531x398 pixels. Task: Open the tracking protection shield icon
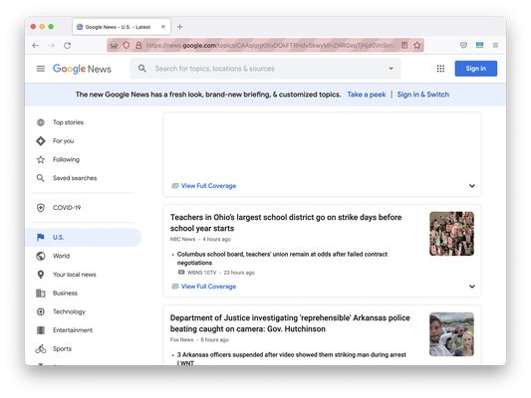pos(126,45)
